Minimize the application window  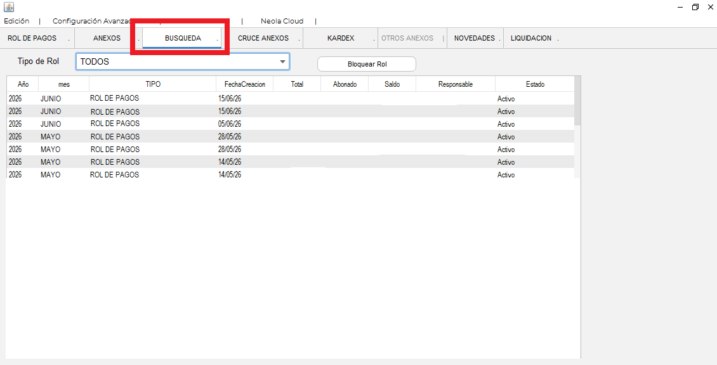(x=680, y=8)
